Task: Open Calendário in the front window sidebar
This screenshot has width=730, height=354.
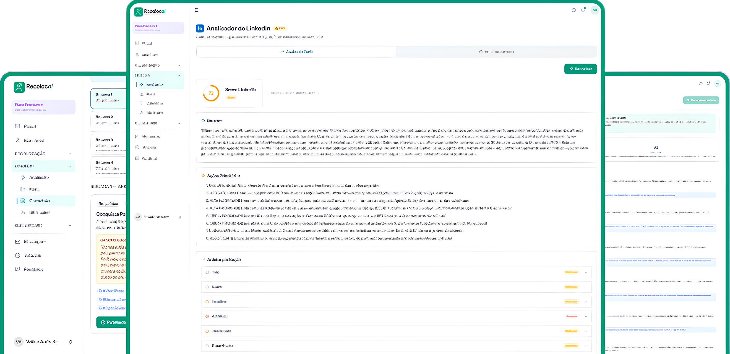Action: pyautogui.click(x=151, y=103)
